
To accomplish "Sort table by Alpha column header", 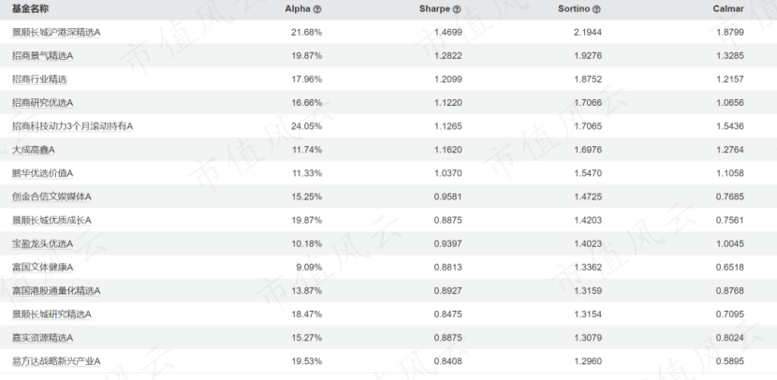I will click(298, 9).
